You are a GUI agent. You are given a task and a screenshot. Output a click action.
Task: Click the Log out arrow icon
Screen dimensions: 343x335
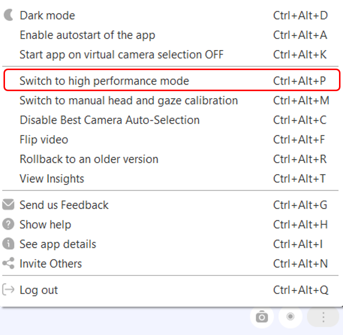pos(8,289)
